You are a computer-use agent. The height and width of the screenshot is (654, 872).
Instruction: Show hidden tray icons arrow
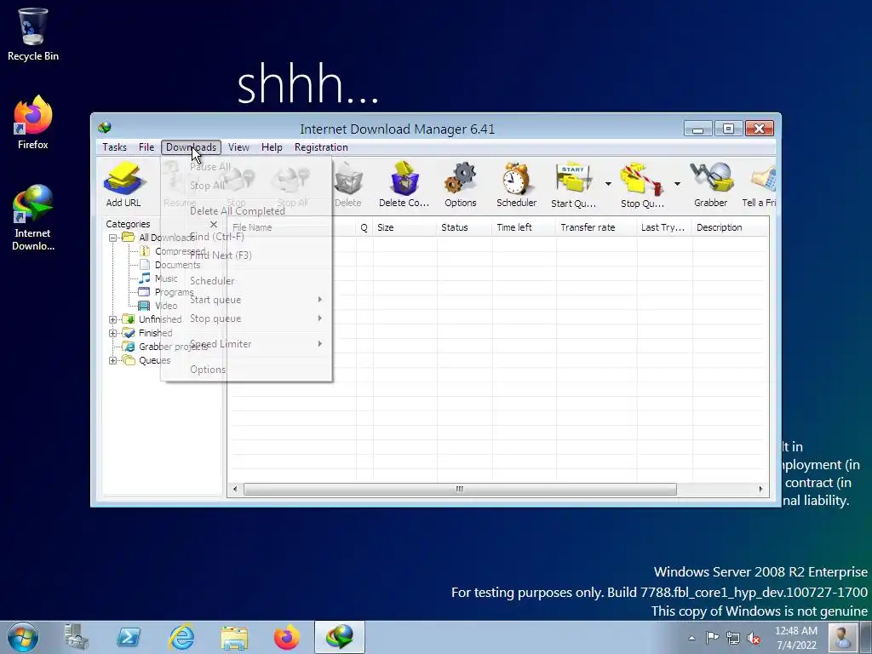691,638
